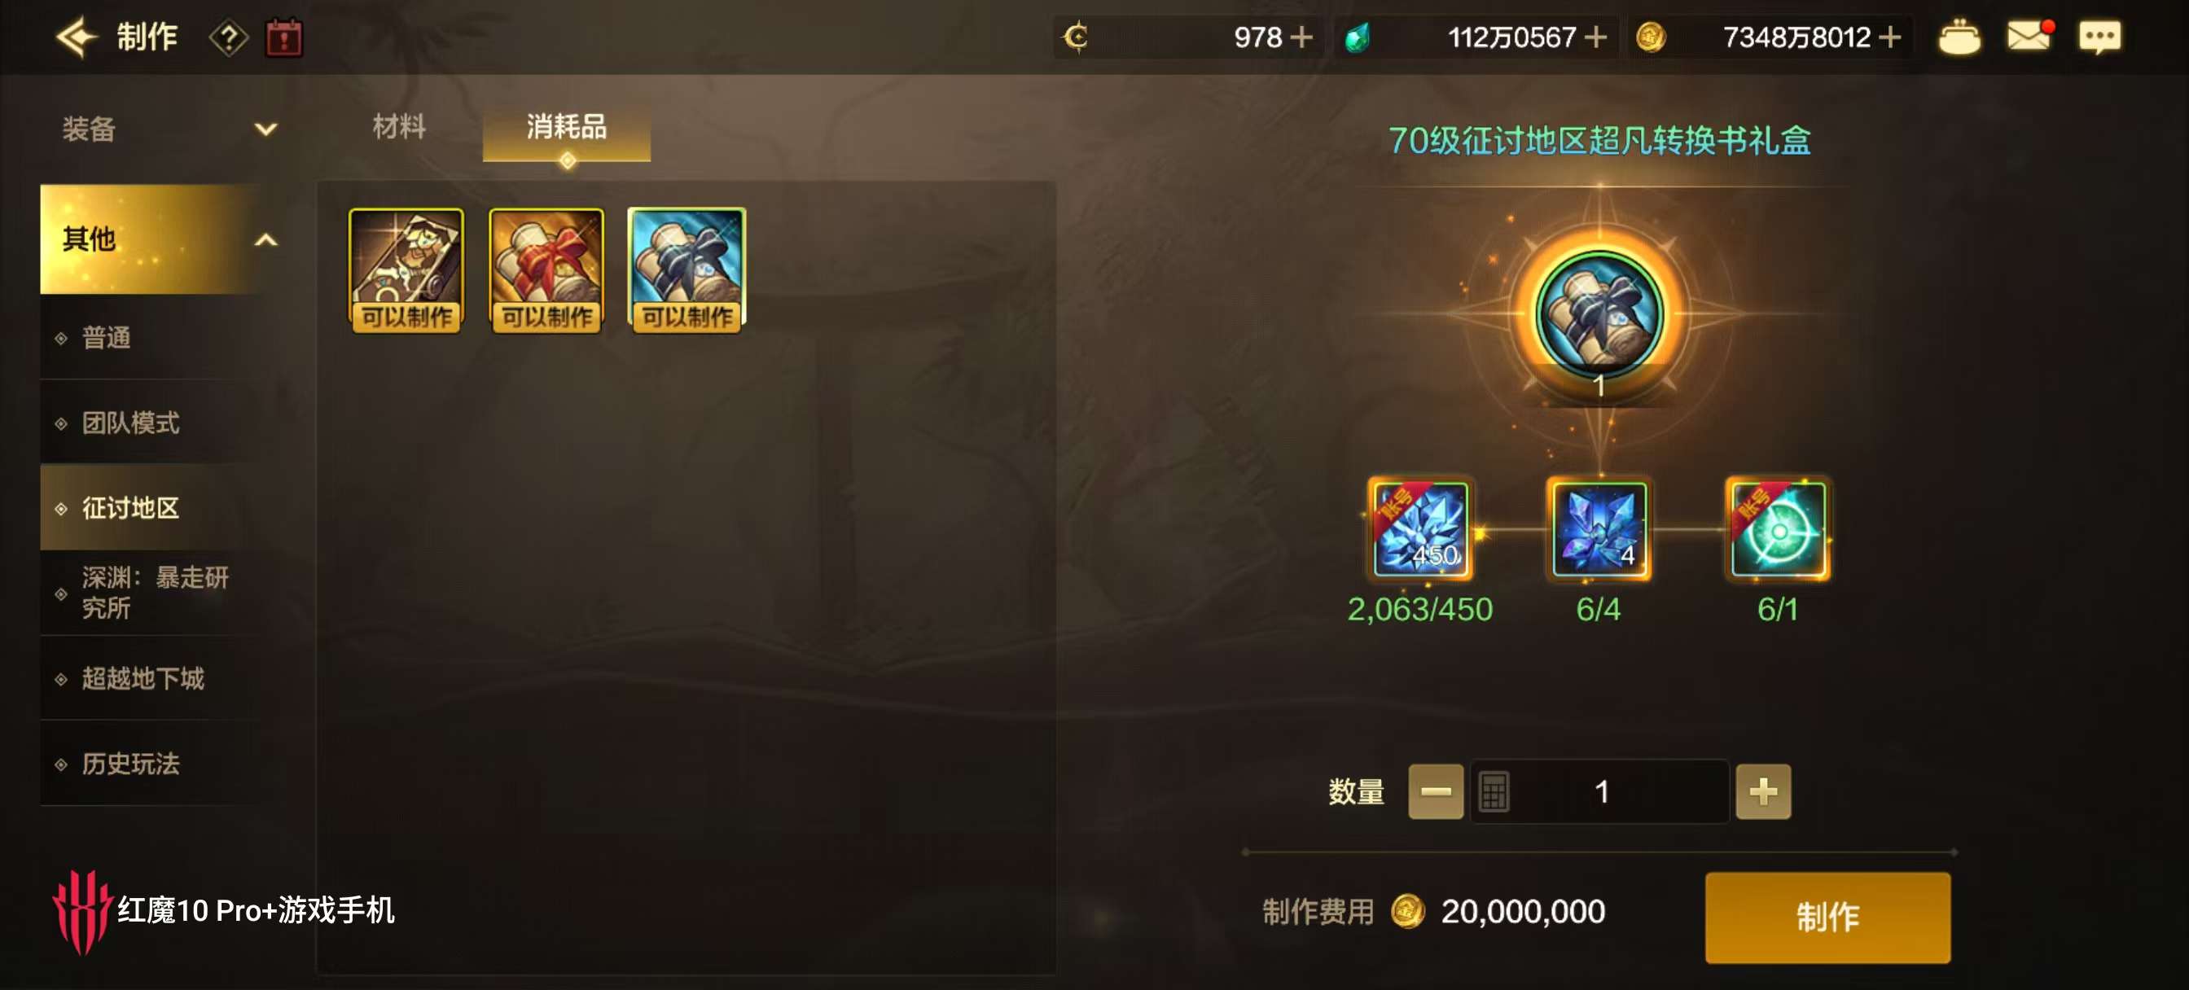2189x990 pixels.
Task: Add more teal gems with plus
Action: point(1596,37)
